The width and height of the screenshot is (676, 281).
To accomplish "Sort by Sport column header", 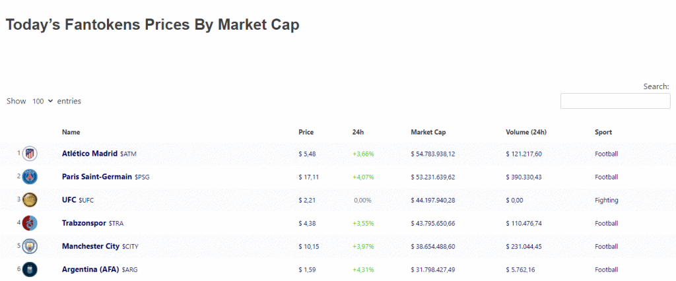I will point(603,133).
